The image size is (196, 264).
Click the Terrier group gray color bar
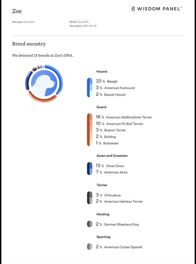tap(90, 198)
